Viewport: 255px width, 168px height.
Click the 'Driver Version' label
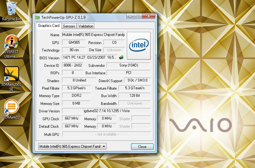pyautogui.click(x=49, y=111)
